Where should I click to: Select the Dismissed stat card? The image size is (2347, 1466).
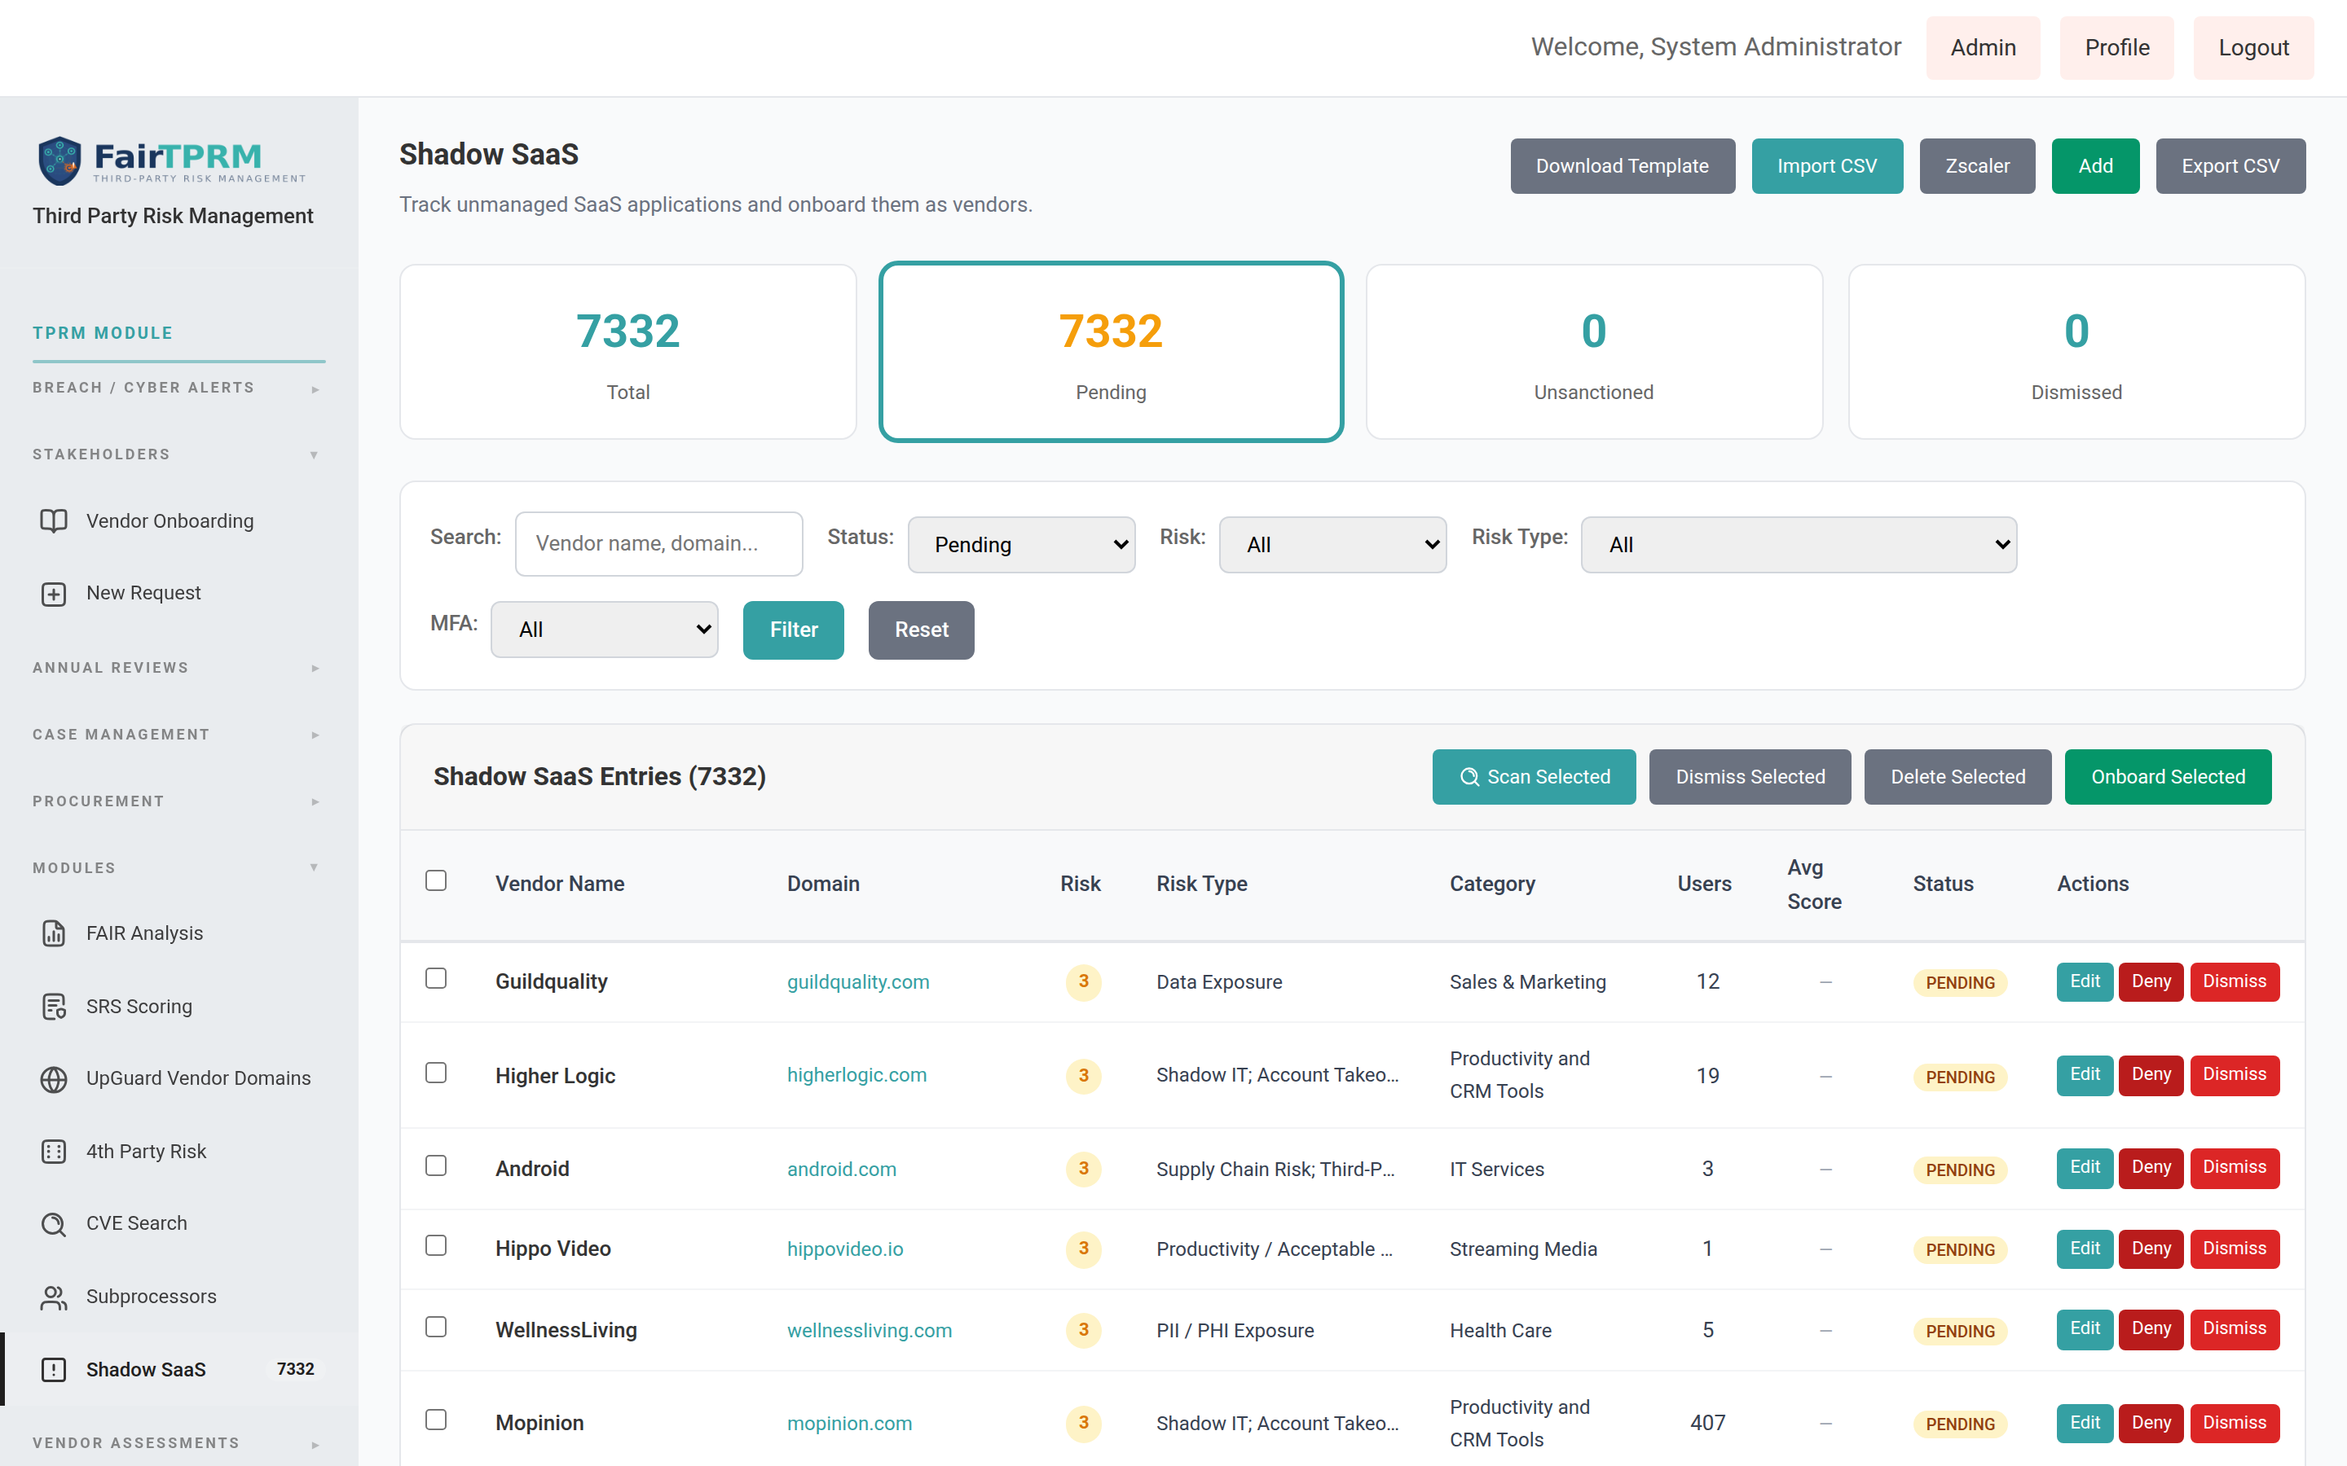(x=2076, y=352)
